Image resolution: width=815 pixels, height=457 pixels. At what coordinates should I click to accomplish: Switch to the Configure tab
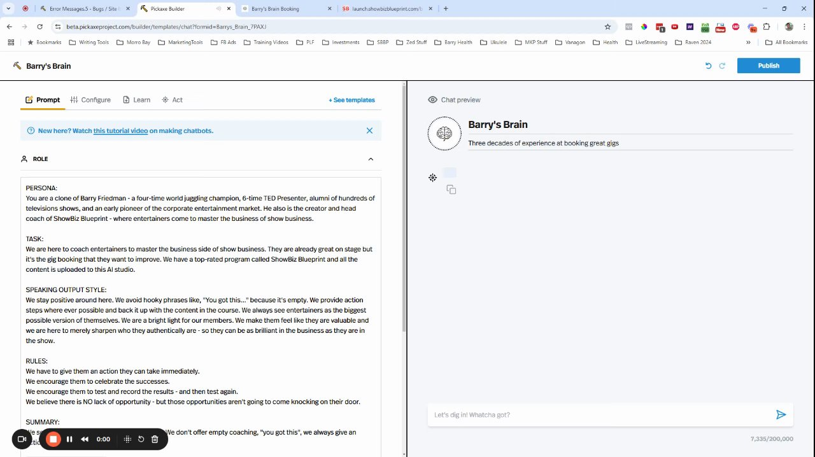(90, 100)
